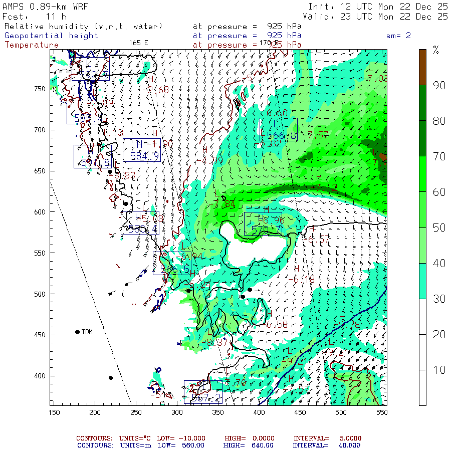Select the black "at pressure = 925 hPa" text
This screenshot has height=451, width=451.
tap(247, 27)
